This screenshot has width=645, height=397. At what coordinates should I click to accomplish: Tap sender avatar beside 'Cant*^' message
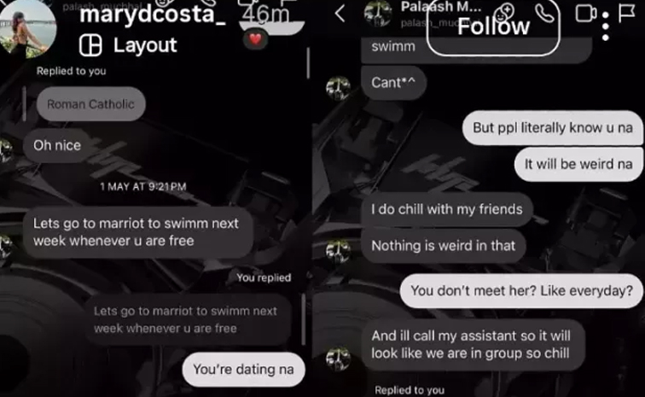pyautogui.click(x=338, y=88)
